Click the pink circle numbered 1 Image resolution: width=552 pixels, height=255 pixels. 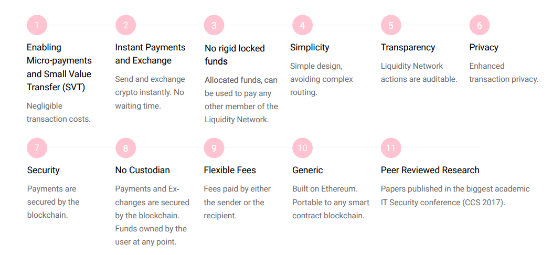pyautogui.click(x=37, y=25)
